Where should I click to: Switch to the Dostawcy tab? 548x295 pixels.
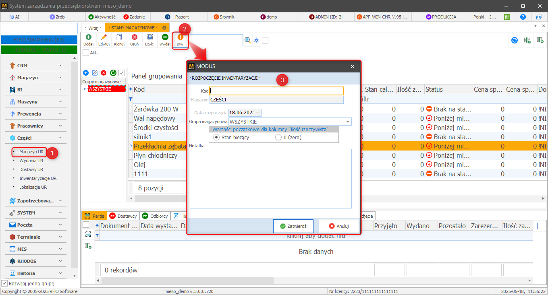pyautogui.click(x=123, y=216)
